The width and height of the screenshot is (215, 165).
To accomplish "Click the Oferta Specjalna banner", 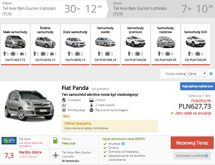I will (x=110, y=126).
